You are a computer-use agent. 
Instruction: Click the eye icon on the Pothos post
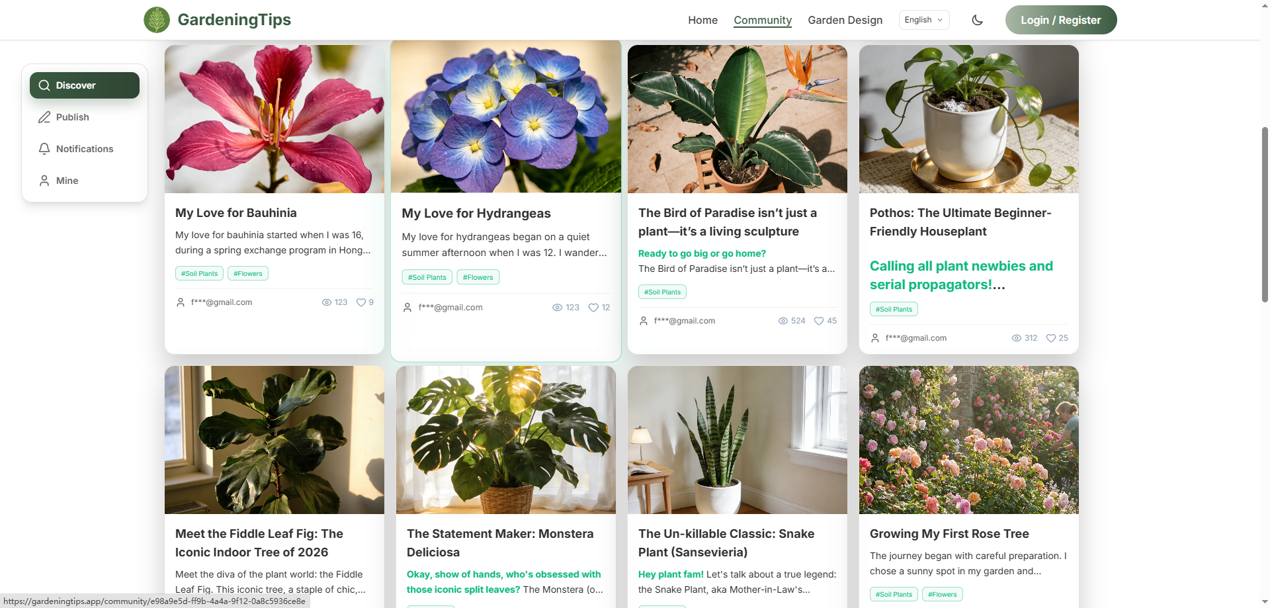click(1017, 338)
